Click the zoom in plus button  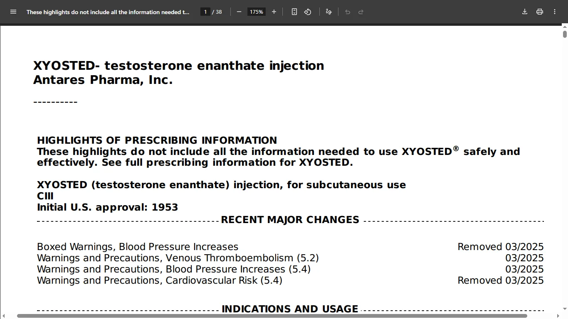click(274, 12)
